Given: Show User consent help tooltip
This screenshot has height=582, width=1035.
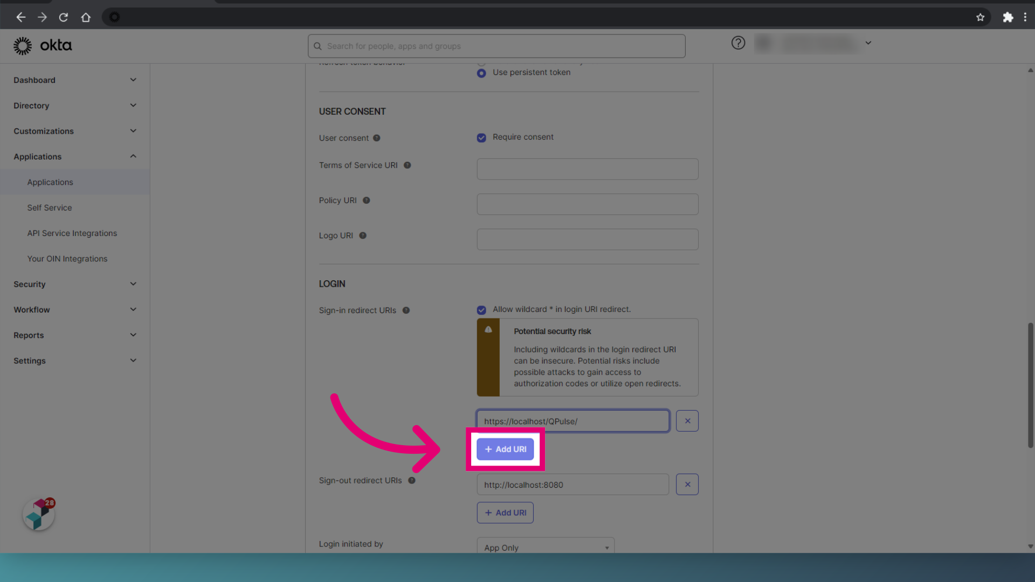Looking at the screenshot, I should point(377,138).
